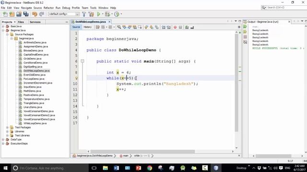Screen dimensions: 307x172
Task: Switch to the Source view button
Action: click(76, 27)
